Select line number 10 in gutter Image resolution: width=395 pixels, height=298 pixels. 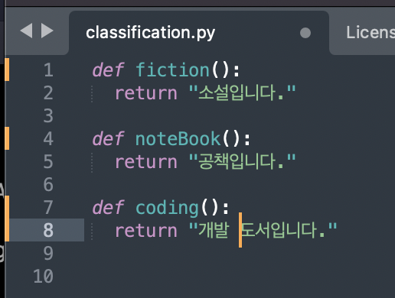coord(43,276)
